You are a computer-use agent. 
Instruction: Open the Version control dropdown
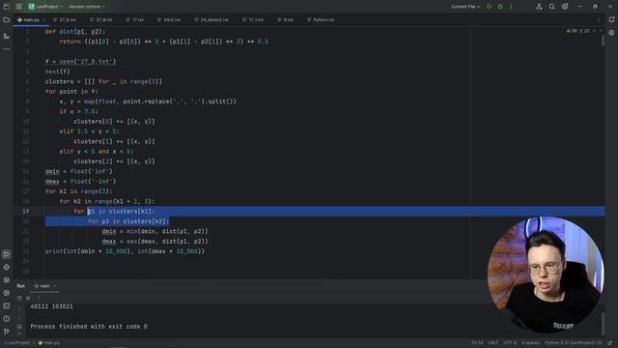pos(87,7)
